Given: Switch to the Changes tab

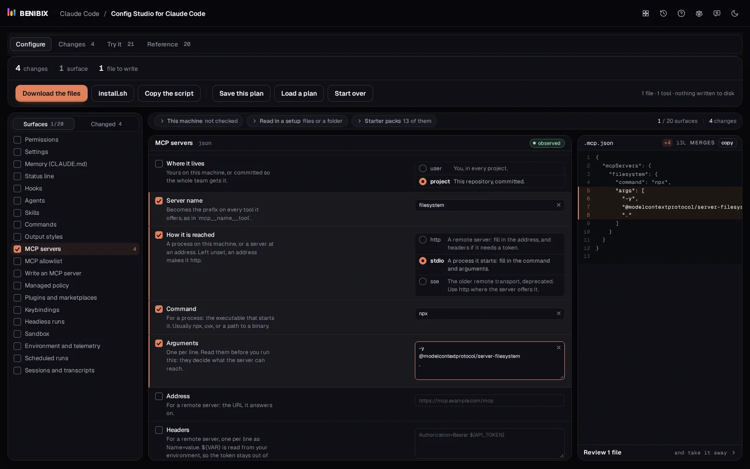Looking at the screenshot, I should (x=76, y=44).
